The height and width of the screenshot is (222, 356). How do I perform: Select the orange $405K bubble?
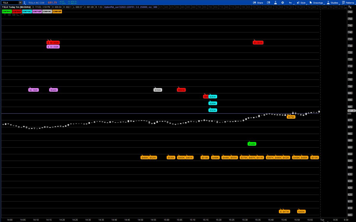pos(301,212)
